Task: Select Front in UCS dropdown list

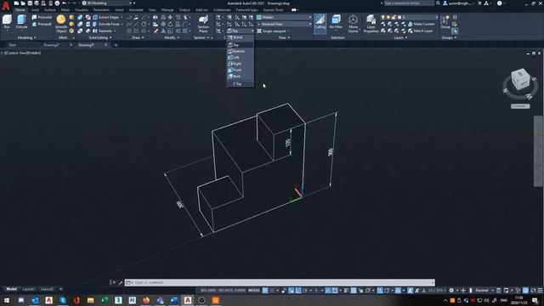Action: click(x=241, y=70)
